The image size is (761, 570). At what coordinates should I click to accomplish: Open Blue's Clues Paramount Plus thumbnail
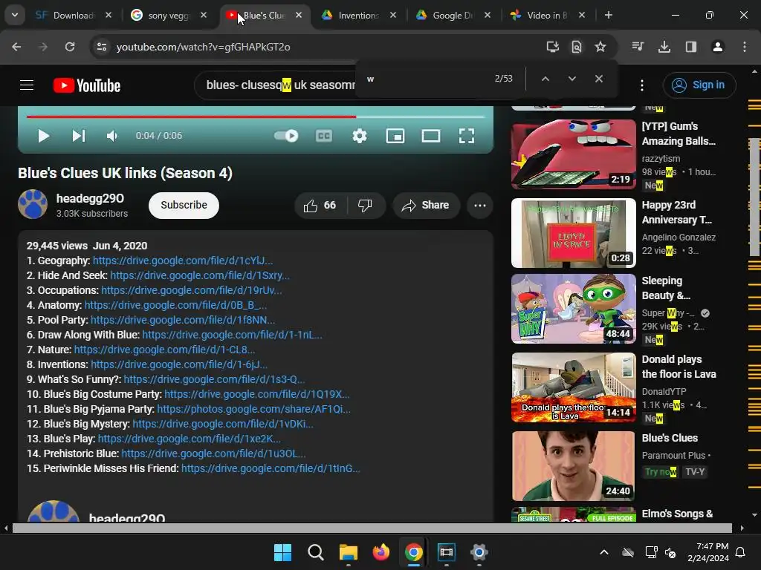574,466
